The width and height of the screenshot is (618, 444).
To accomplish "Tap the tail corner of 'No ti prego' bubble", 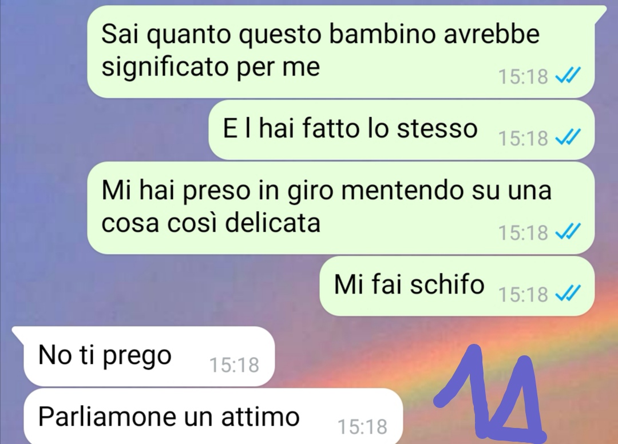I will [17, 332].
